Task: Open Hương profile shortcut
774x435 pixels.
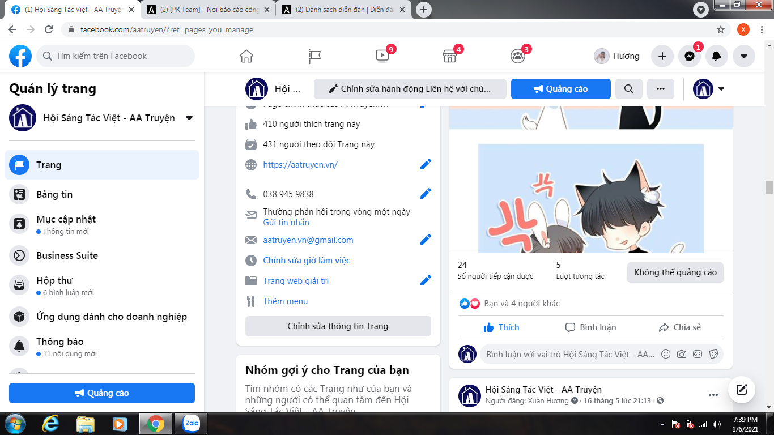Action: pos(617,56)
